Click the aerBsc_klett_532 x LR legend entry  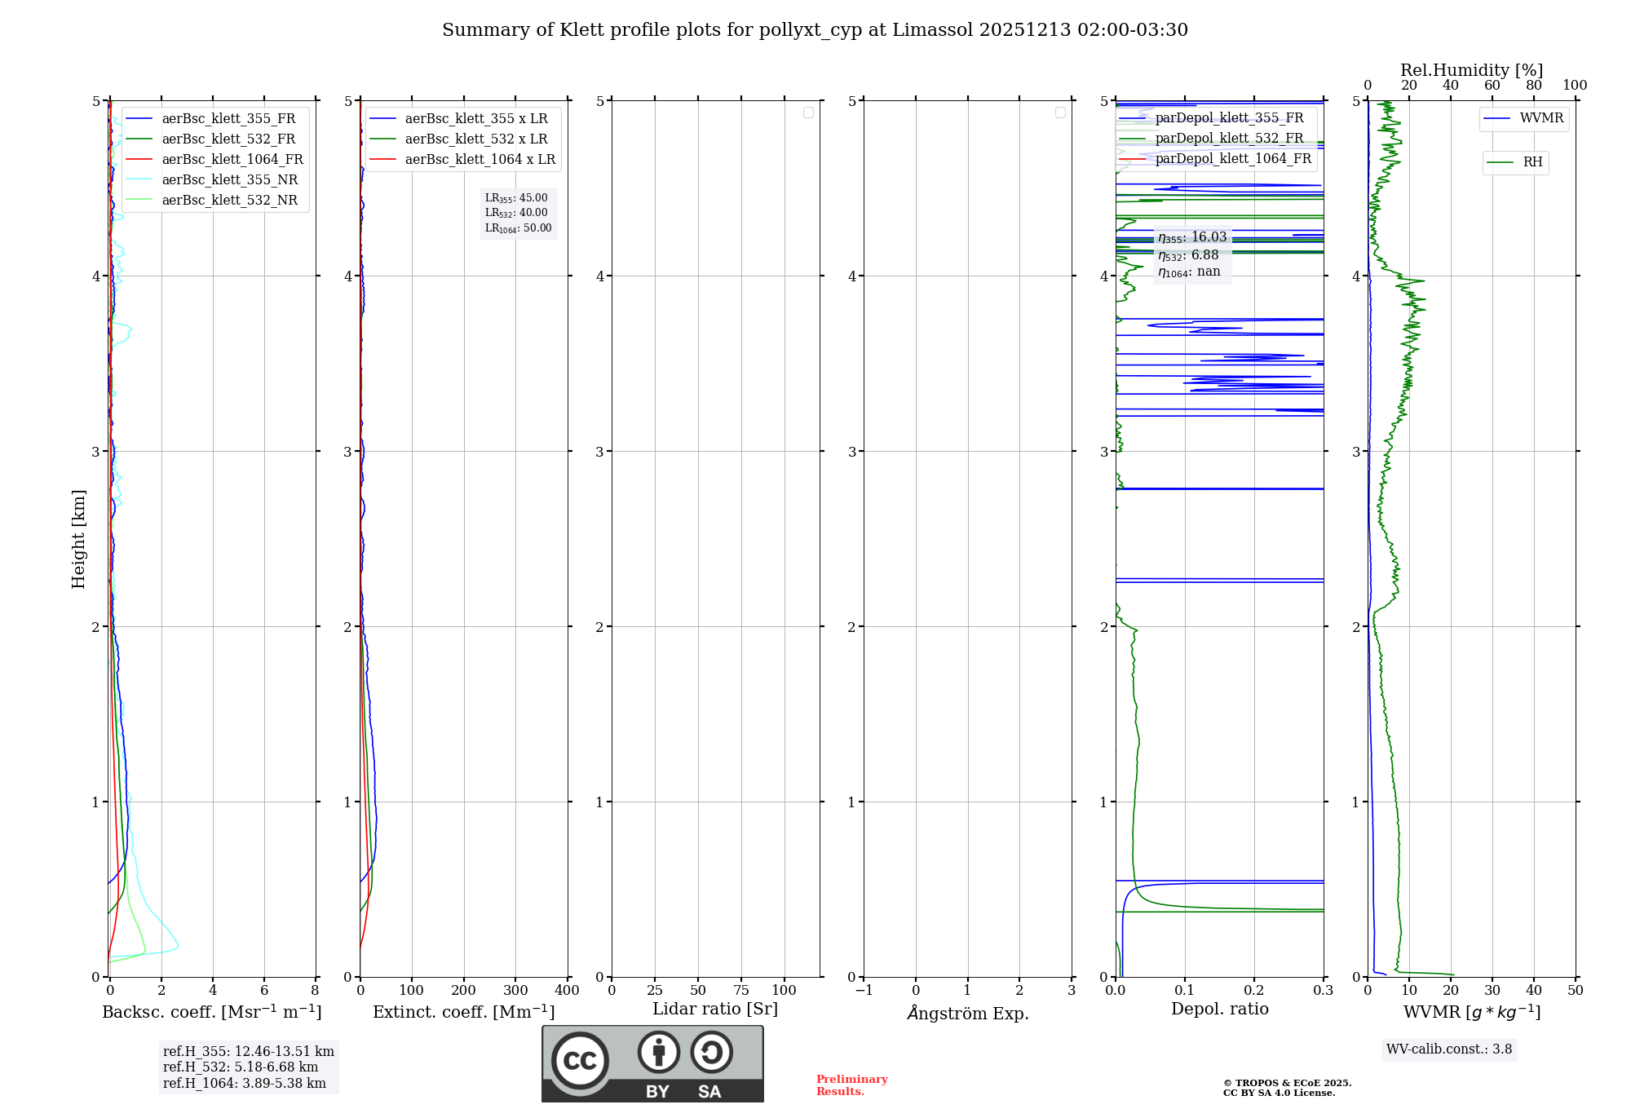[x=475, y=139]
